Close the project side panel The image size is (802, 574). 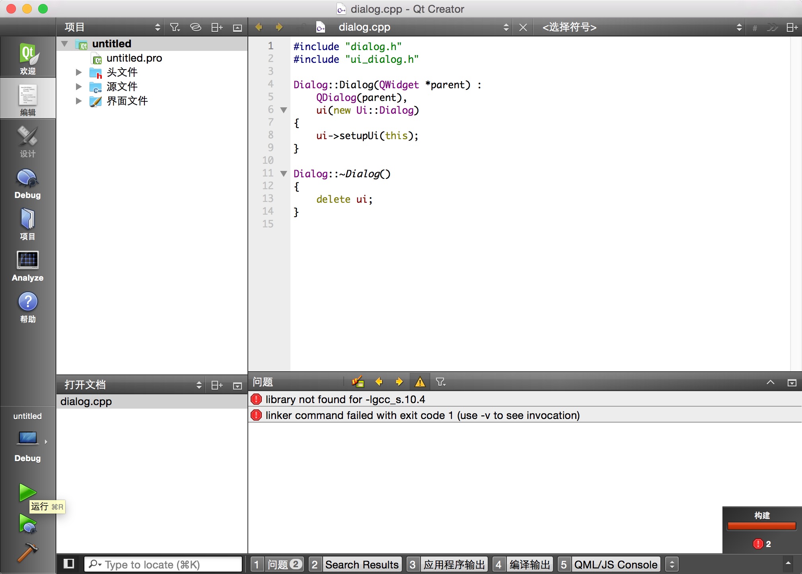pyautogui.click(x=237, y=28)
